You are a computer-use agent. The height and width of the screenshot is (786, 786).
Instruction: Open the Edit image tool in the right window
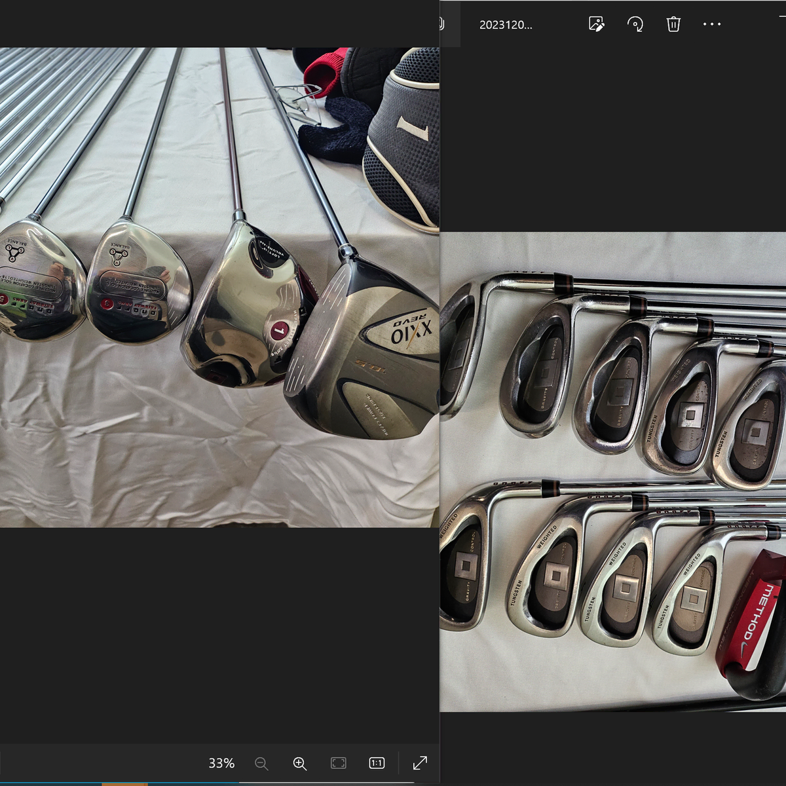pyautogui.click(x=596, y=24)
